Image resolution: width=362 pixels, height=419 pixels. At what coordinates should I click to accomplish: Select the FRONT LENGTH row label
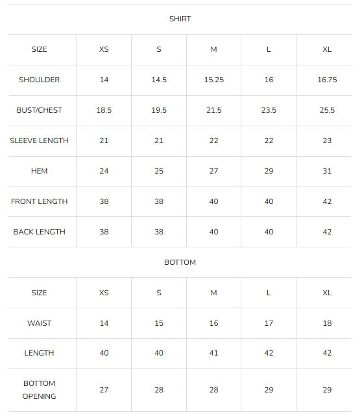pos(40,201)
